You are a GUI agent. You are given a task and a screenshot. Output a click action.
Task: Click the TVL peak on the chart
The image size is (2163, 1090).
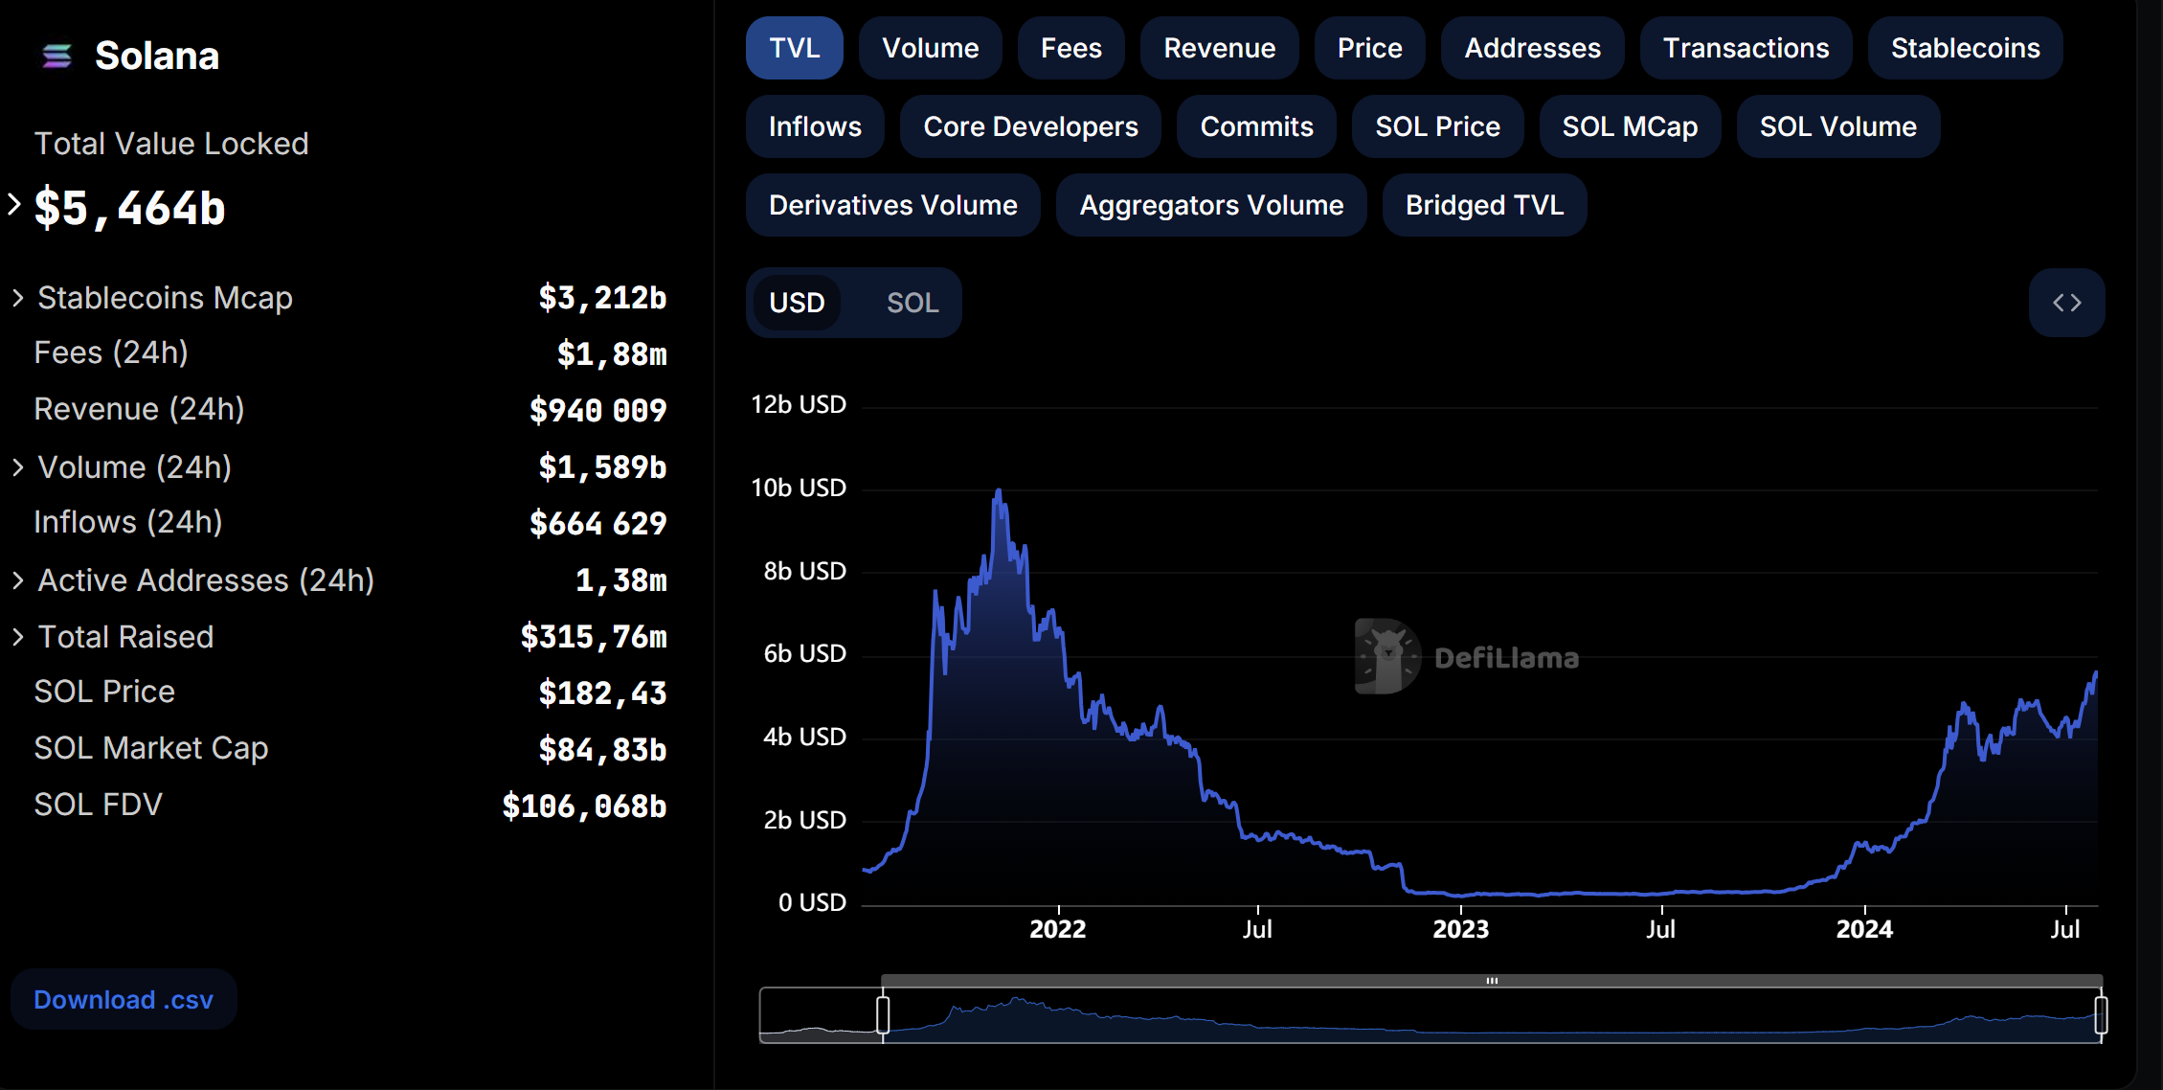999,491
